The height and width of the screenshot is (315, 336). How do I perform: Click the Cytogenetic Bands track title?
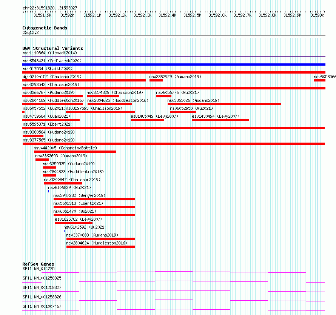click(45, 28)
